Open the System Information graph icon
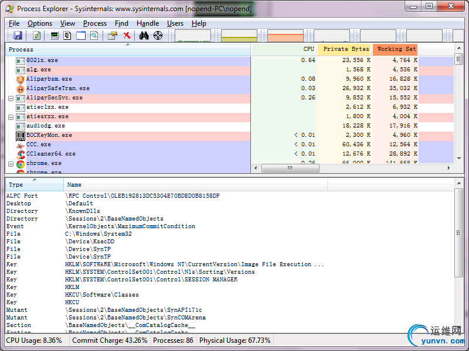Screen dimensions: 469x351 point(55,36)
